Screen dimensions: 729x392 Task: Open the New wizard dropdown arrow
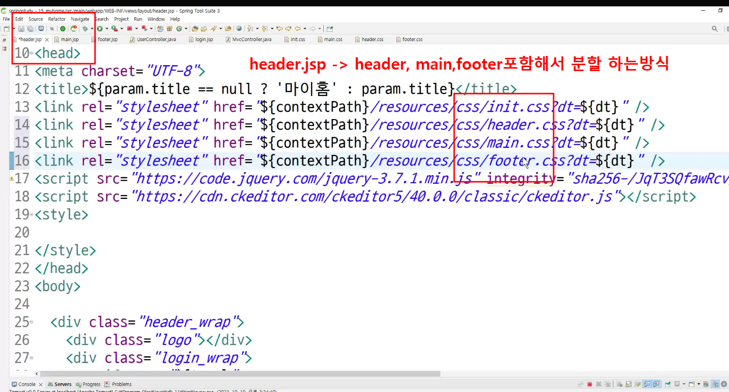click(14, 29)
